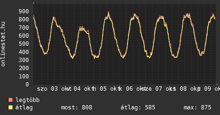Image resolution: width=220 pixels, height=115 pixels.
Task: Click the most: 808 statistic
Action: coord(77,108)
